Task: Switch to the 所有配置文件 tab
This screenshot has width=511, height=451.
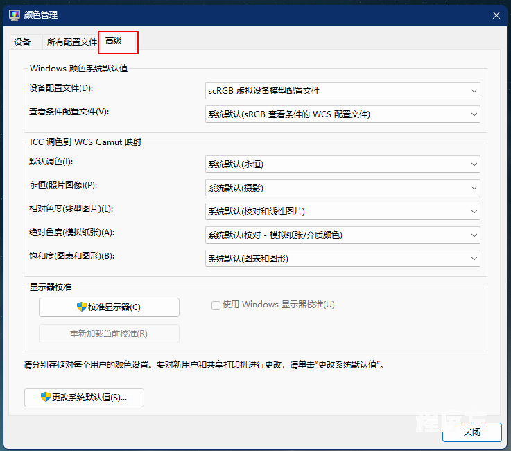Action: (71, 42)
